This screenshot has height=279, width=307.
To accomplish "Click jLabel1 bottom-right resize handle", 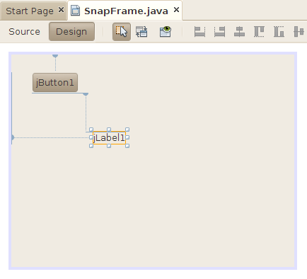I will coord(127,146).
